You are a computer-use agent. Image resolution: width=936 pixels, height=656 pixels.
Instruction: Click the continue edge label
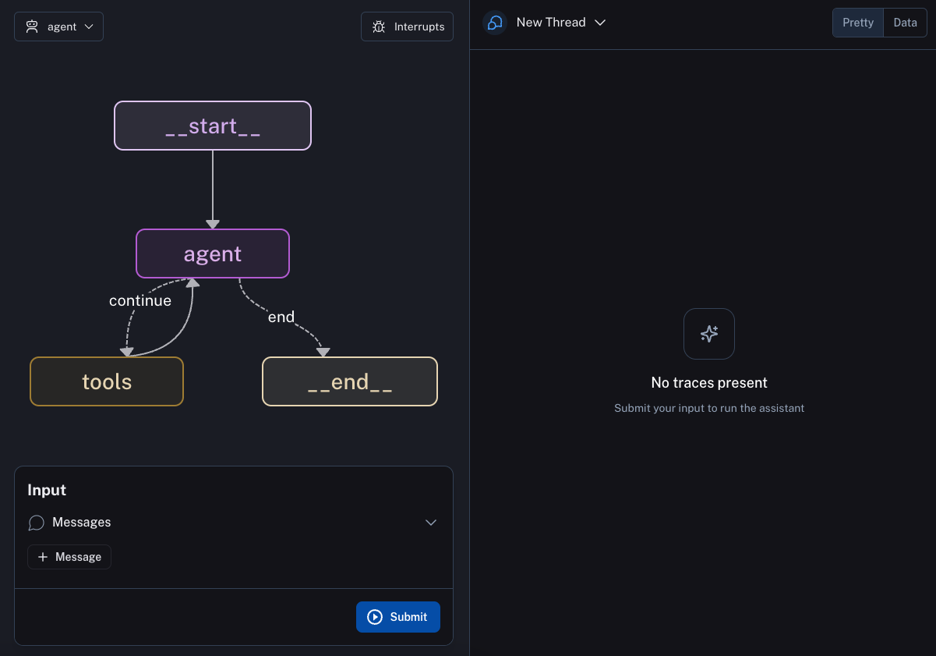tap(140, 300)
